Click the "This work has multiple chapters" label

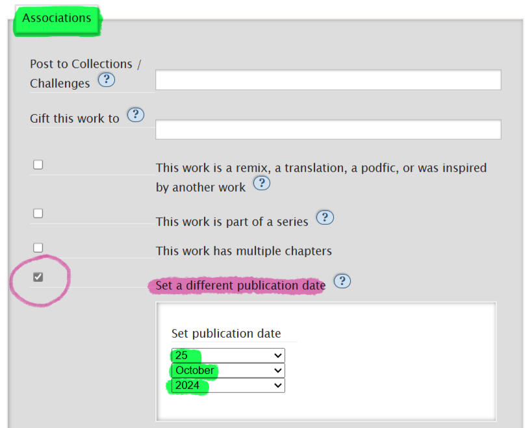[x=244, y=251]
